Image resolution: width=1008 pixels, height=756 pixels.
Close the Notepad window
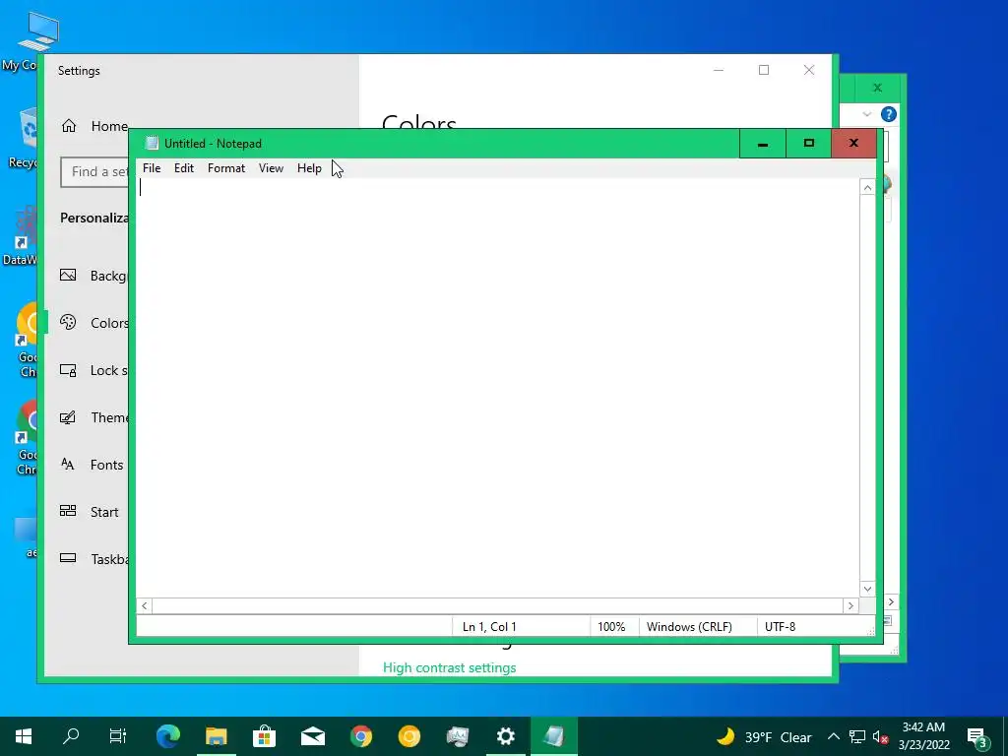coord(853,144)
